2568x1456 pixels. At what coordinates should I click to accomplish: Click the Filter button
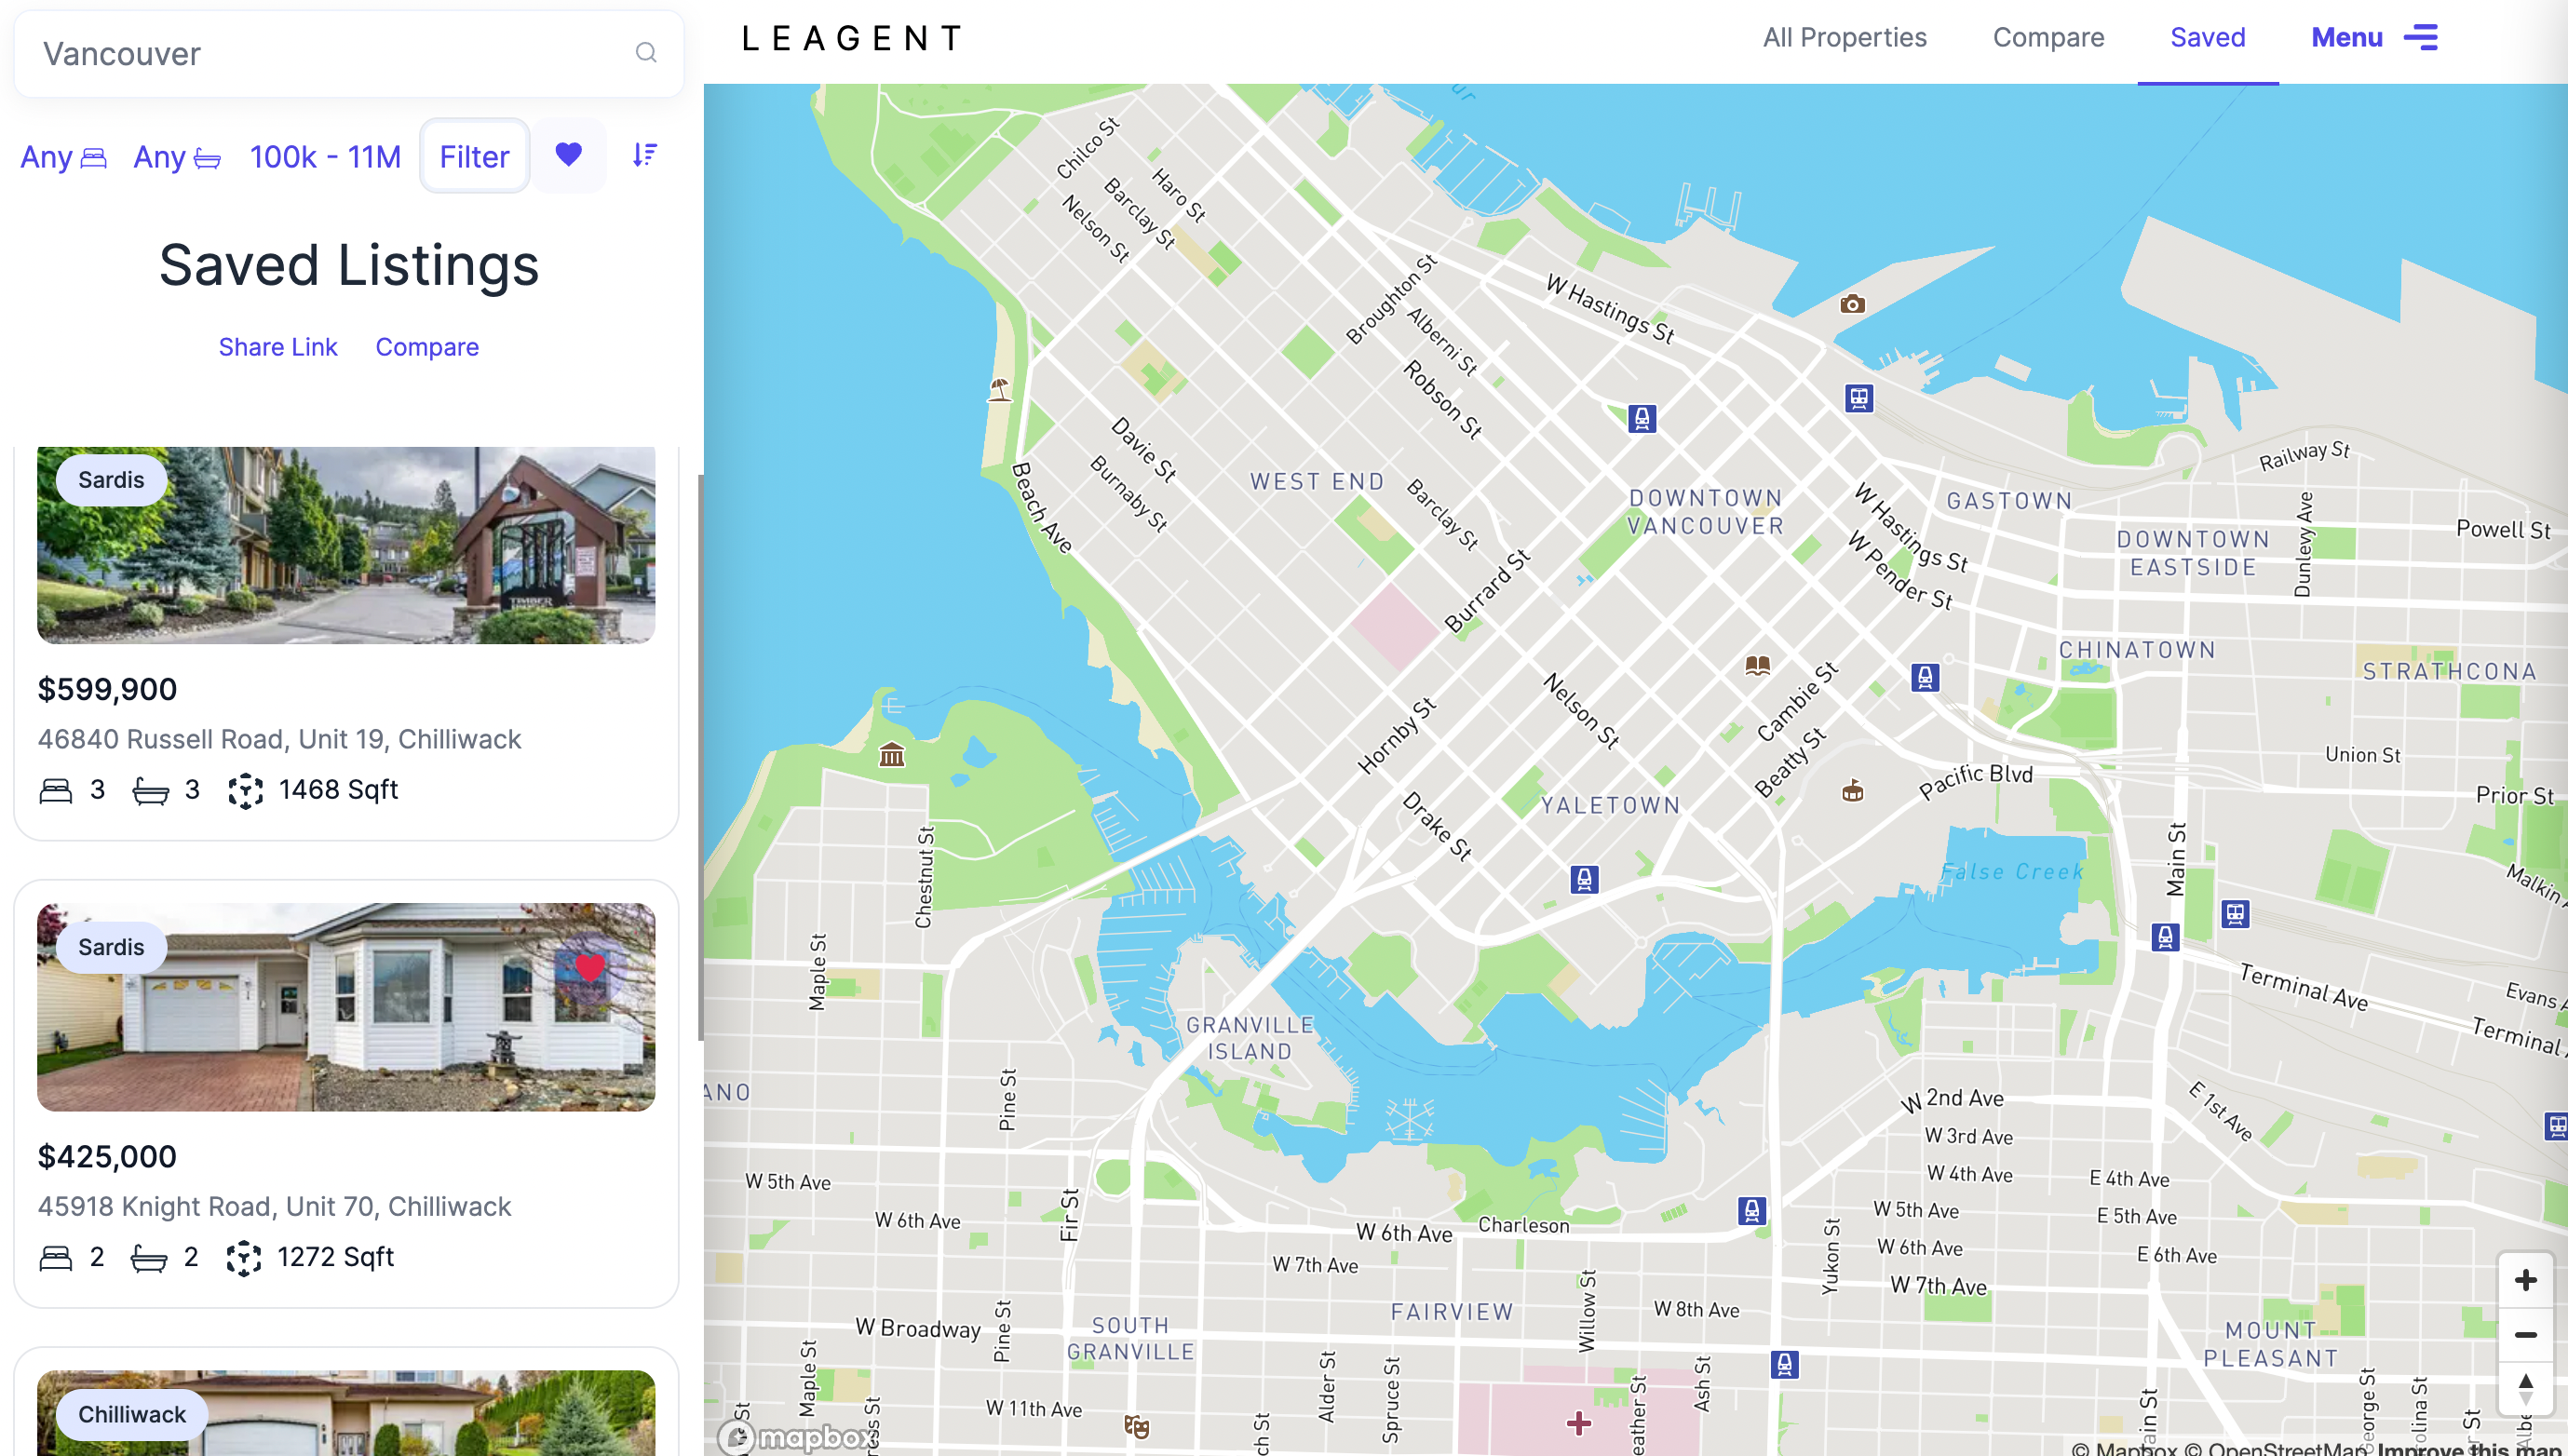click(x=474, y=156)
